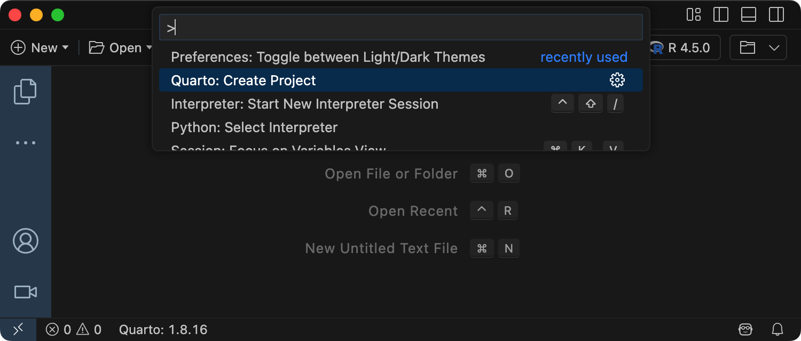Open remote window indicator in status bar
Screen dimensions: 801x341
(18, 330)
